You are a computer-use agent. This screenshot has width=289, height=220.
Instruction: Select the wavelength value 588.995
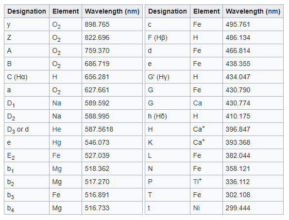[97, 116]
